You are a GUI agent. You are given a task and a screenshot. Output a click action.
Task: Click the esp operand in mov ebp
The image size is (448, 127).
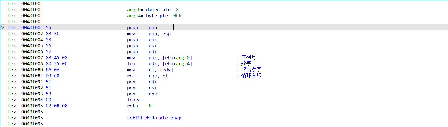pos(166,34)
